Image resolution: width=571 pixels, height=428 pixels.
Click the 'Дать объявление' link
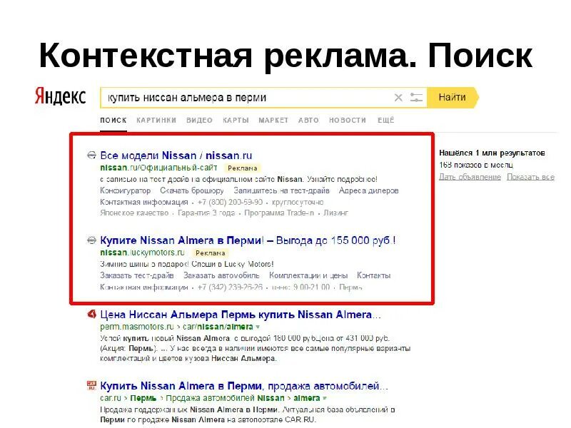[470, 177]
